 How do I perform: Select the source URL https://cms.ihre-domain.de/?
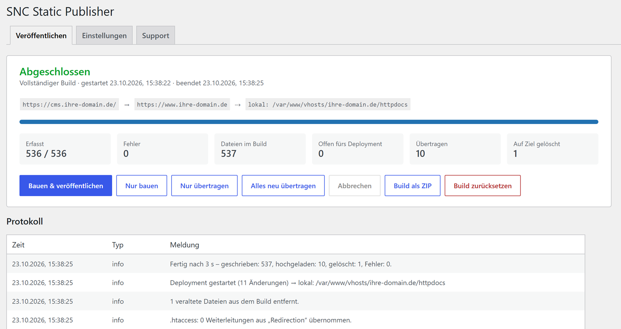pyautogui.click(x=69, y=104)
